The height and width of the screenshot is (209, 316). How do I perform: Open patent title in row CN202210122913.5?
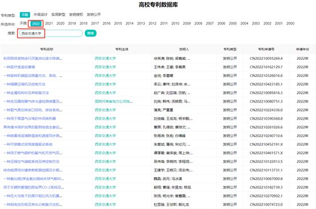tap(31, 162)
